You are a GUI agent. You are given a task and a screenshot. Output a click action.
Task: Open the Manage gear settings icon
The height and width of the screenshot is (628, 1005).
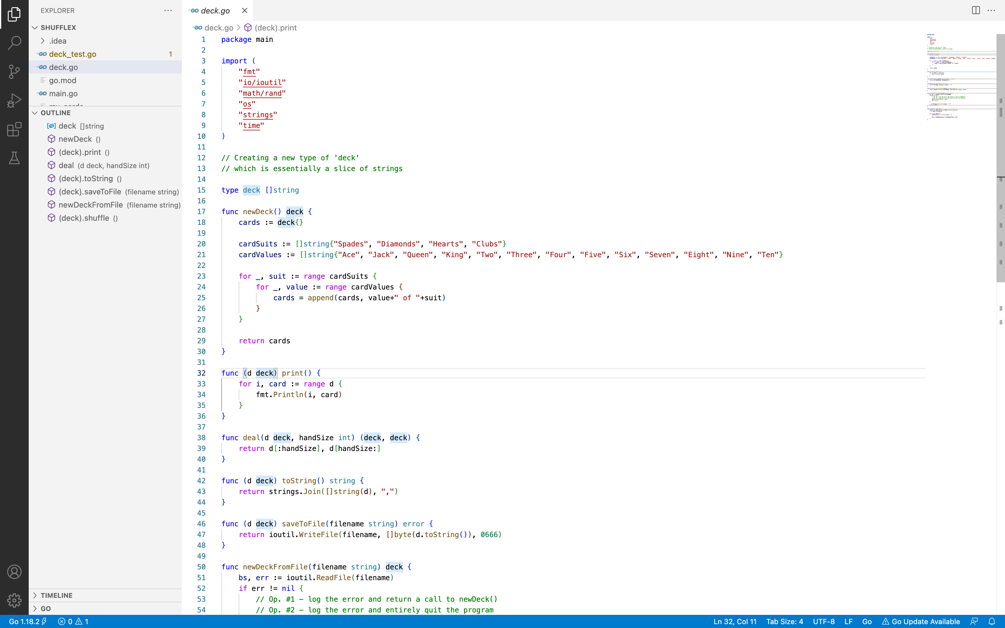[14, 600]
